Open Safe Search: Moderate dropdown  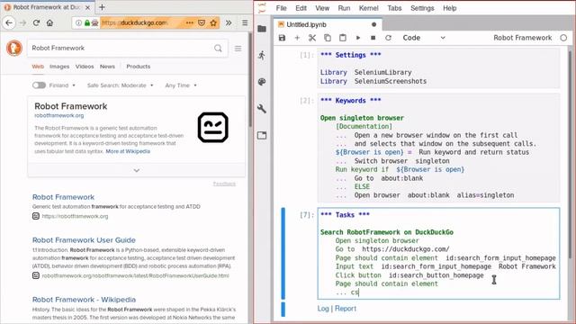pyautogui.click(x=120, y=85)
